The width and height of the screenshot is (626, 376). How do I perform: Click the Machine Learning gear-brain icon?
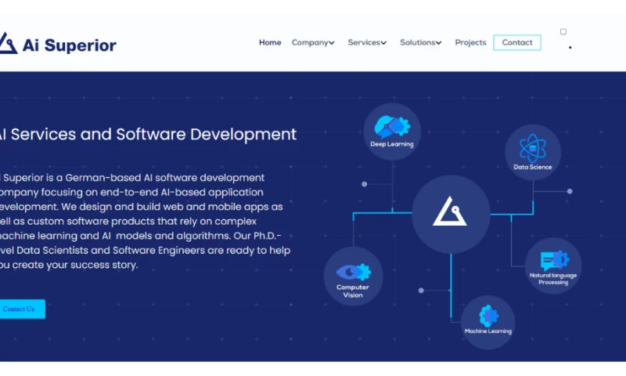click(488, 316)
